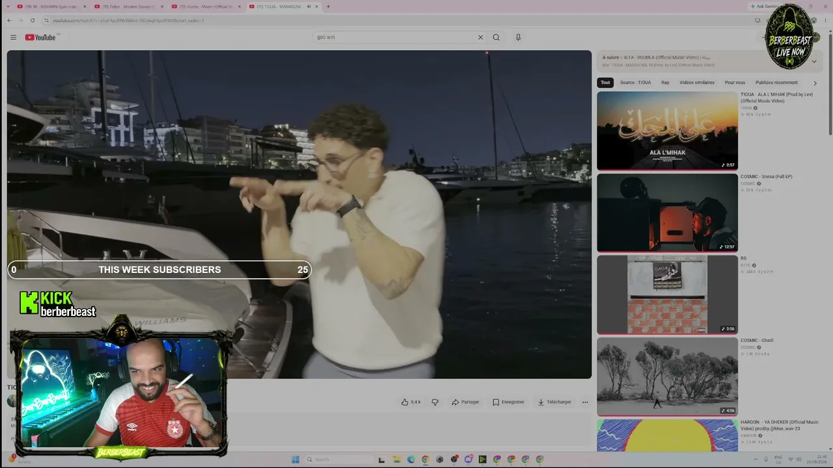This screenshot has width=833, height=468.
Task: Open a new browser tab
Action: 328,6
